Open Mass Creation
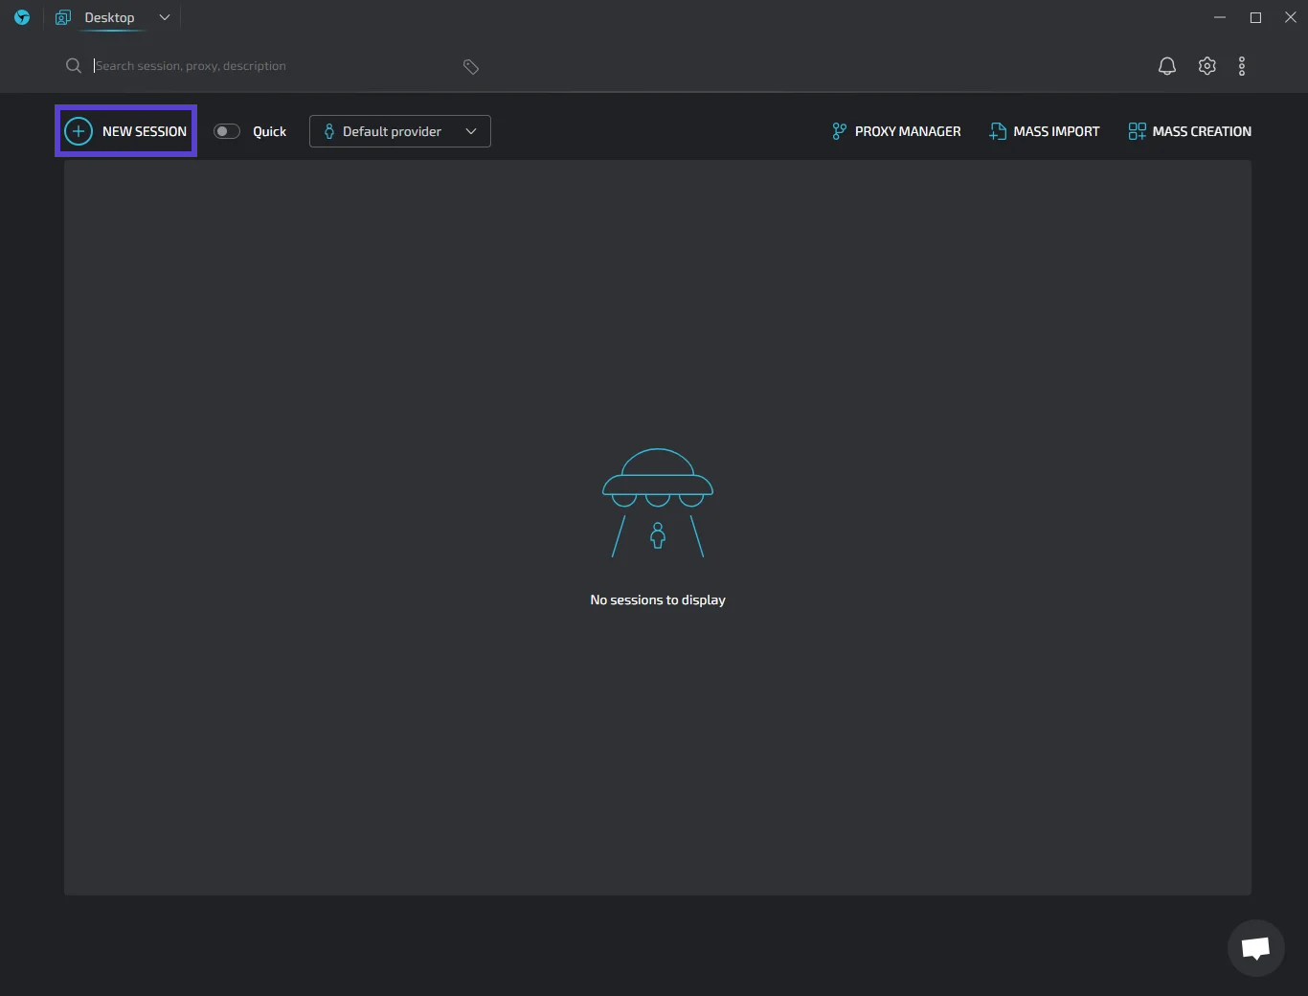The width and height of the screenshot is (1308, 996). (x=1189, y=131)
